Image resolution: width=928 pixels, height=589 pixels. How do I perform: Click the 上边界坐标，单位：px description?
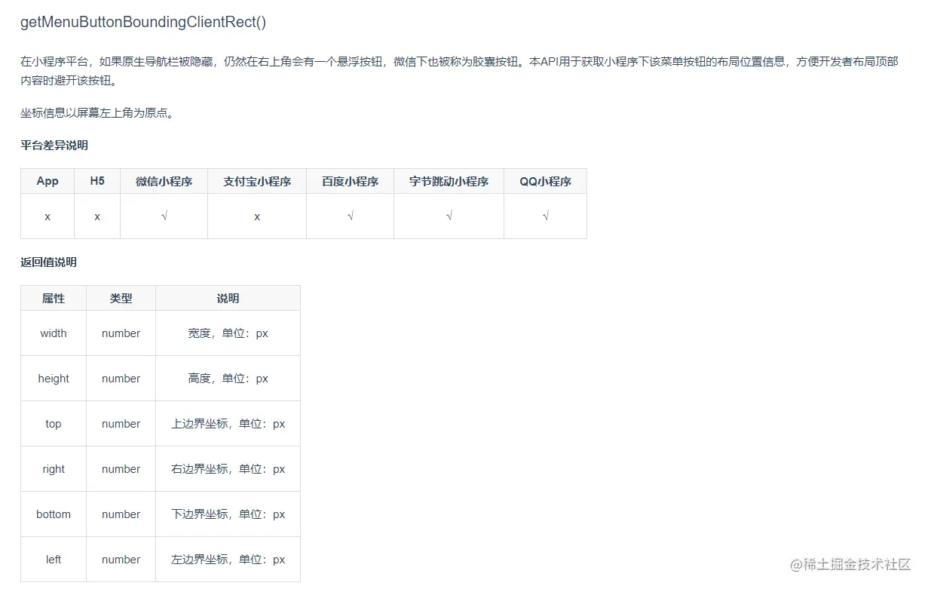point(228,424)
